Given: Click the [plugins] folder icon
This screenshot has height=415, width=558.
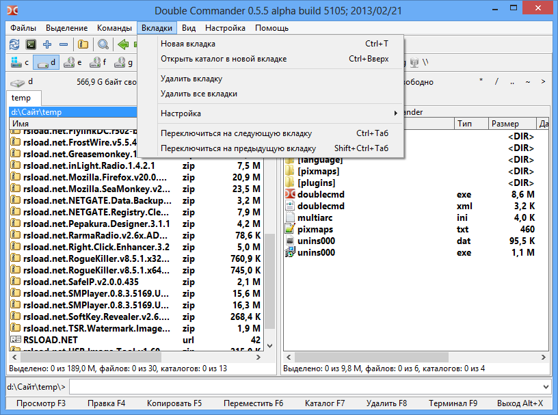Looking at the screenshot, I should coord(290,183).
